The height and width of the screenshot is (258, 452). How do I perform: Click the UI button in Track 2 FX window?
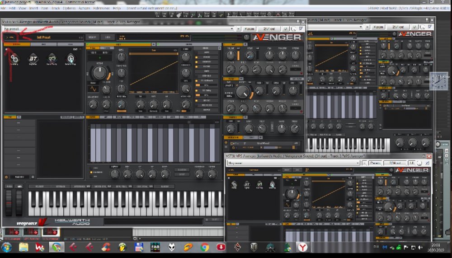(285, 29)
